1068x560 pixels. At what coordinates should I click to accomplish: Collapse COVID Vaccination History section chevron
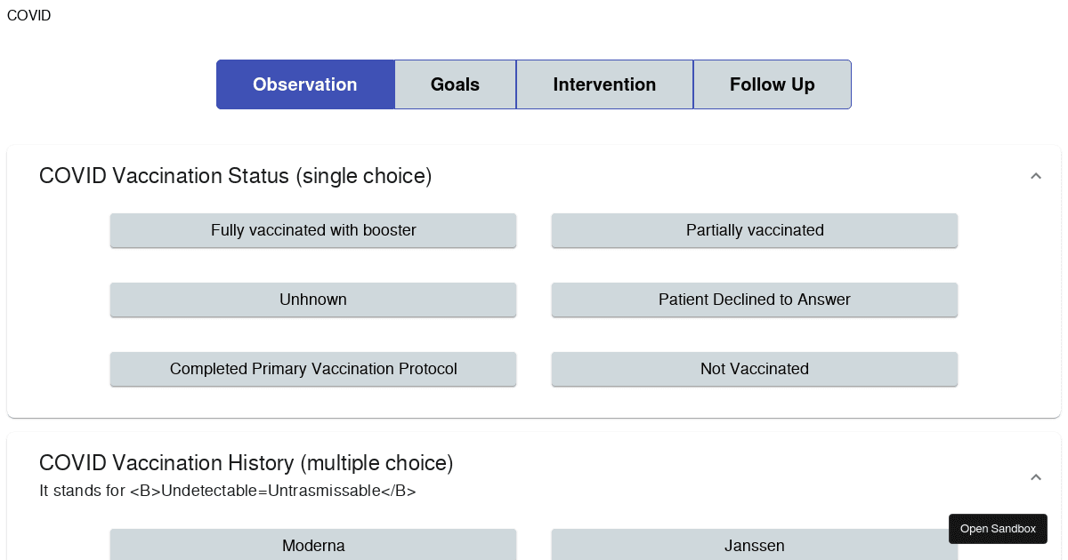pyautogui.click(x=1035, y=477)
